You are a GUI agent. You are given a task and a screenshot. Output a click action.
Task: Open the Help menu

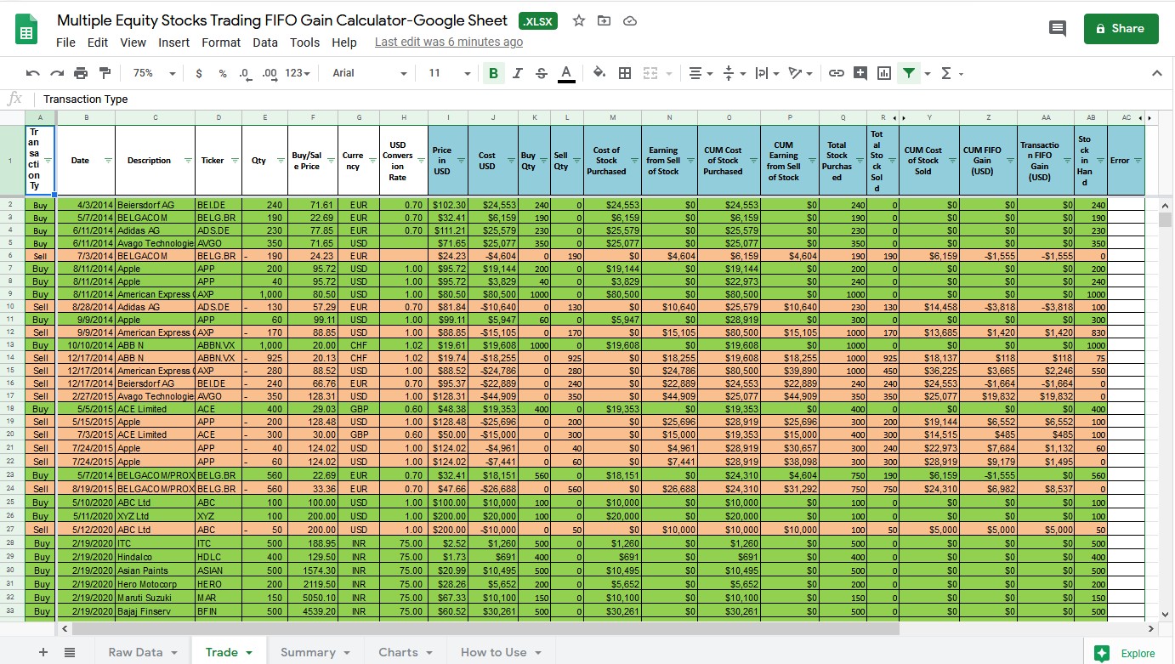[x=344, y=43]
